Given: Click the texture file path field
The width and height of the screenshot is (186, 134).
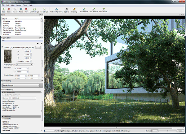Looking at the screenshot, I should (19, 47).
